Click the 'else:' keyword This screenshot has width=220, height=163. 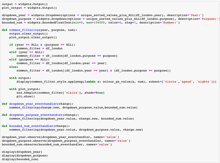tap(14, 67)
